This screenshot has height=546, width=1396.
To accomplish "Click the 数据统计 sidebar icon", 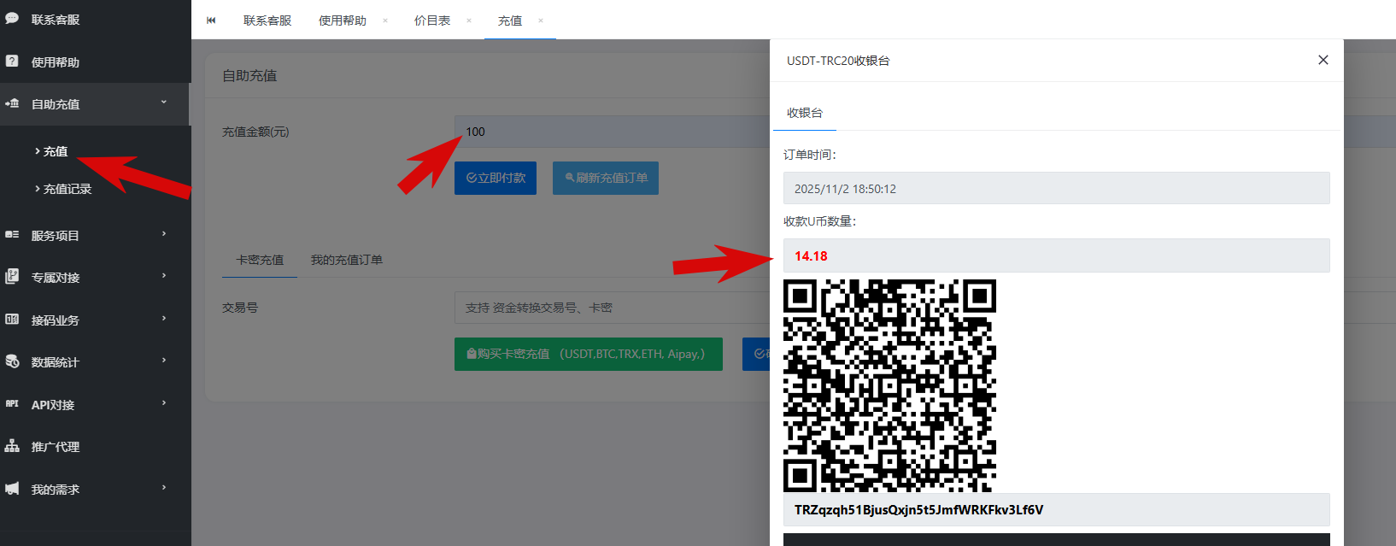I will click(x=12, y=361).
